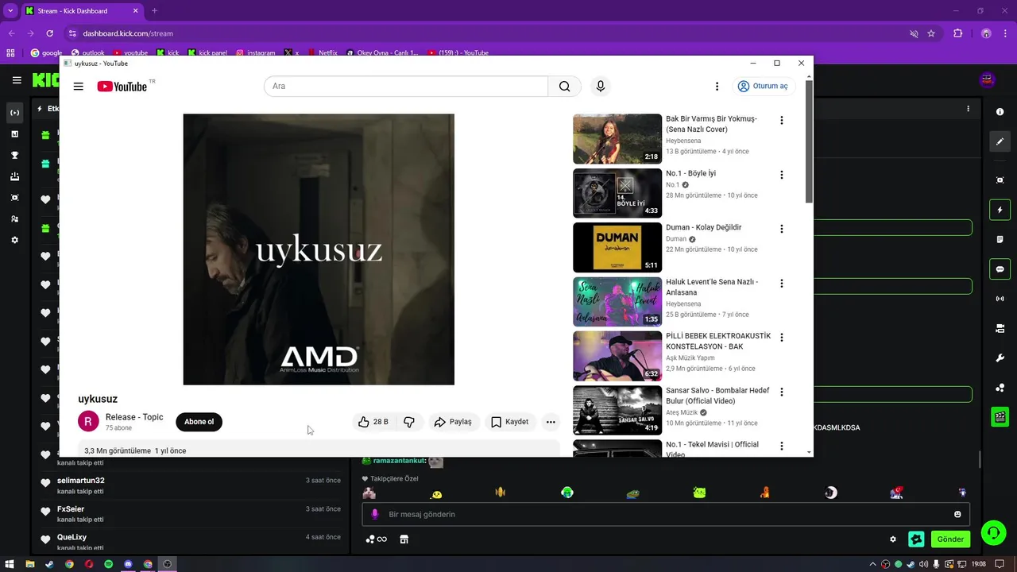Open the YouTube hamburger guide menu
This screenshot has width=1017, height=572.
[x=78, y=87]
